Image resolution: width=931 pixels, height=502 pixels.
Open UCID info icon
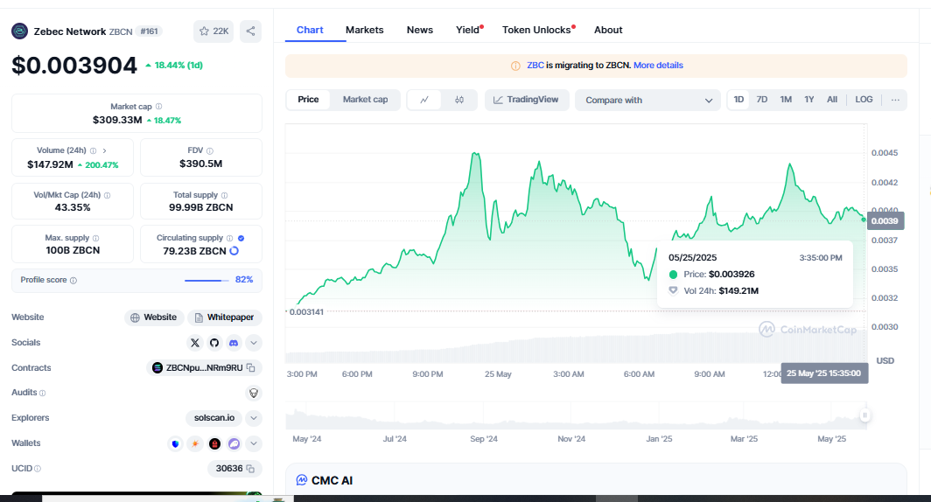click(x=38, y=469)
